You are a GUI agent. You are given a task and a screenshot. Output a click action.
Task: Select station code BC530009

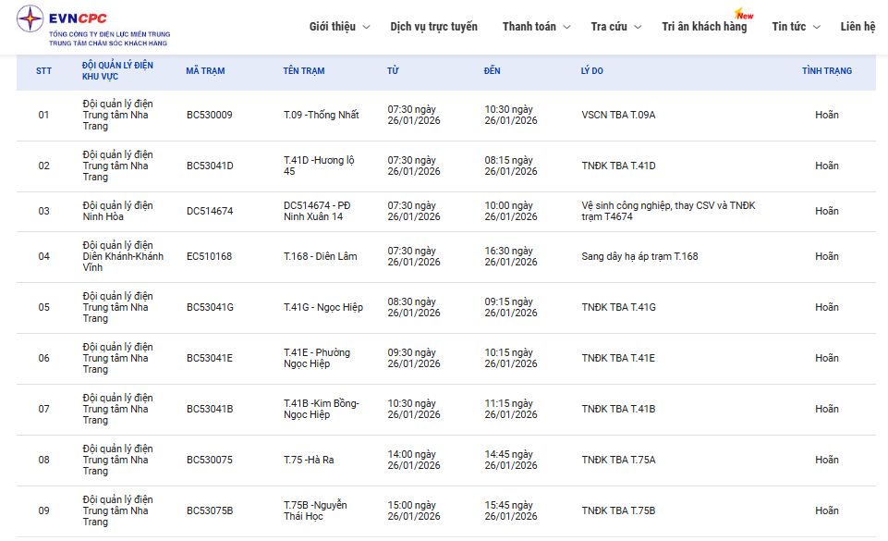click(209, 116)
